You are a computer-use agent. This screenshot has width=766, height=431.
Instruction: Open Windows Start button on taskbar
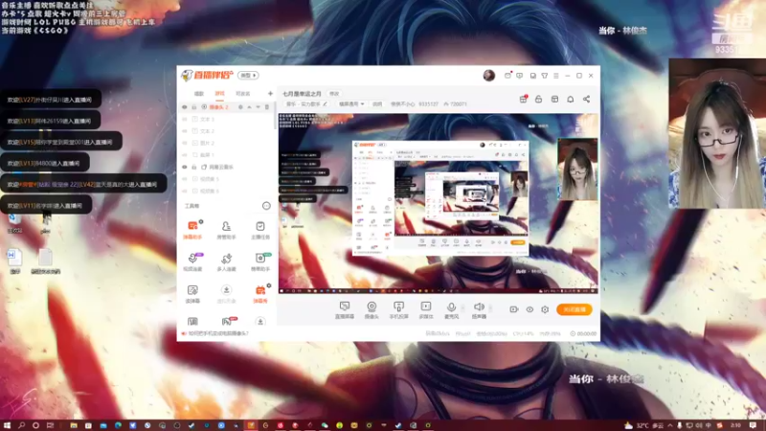7,425
